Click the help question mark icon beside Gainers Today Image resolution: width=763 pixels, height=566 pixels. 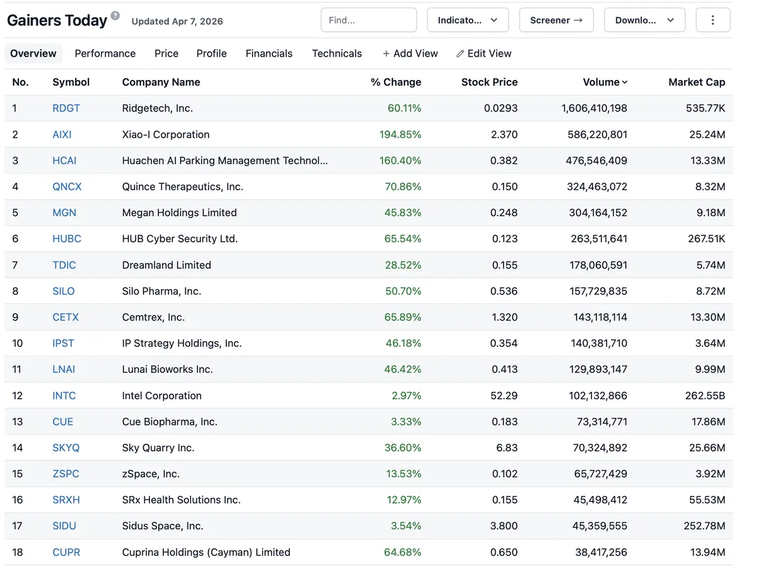point(115,16)
